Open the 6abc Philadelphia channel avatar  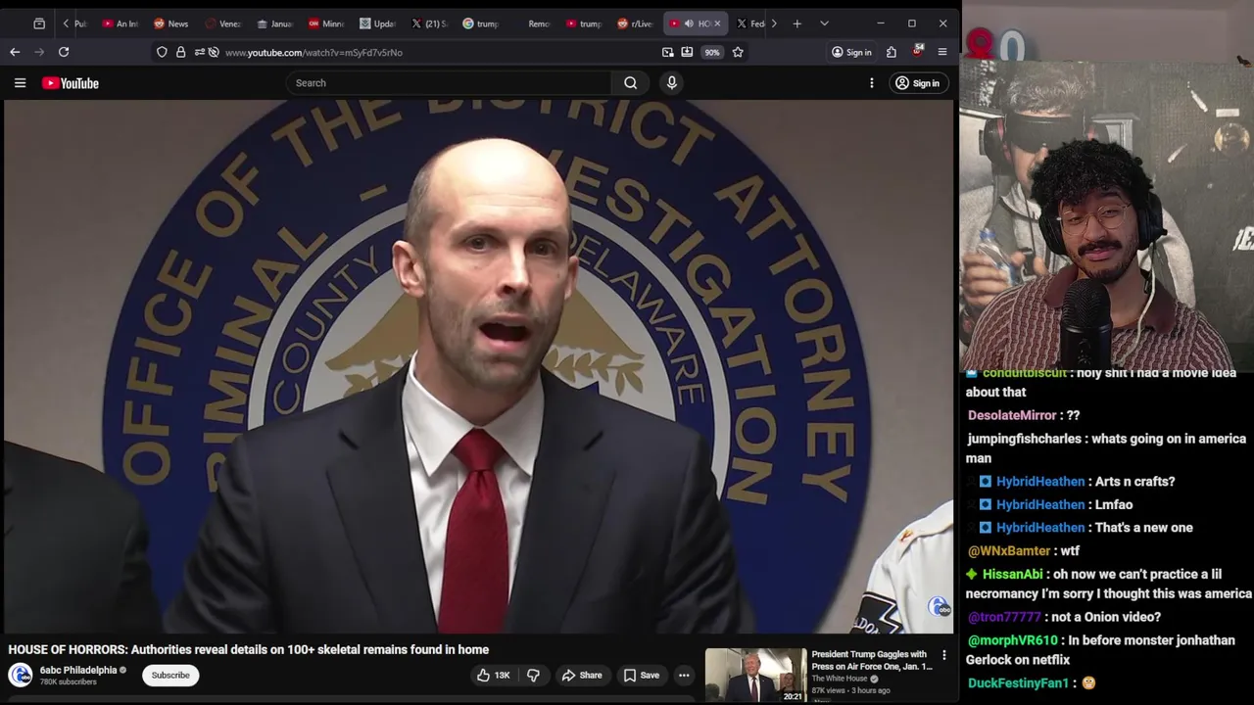(21, 675)
